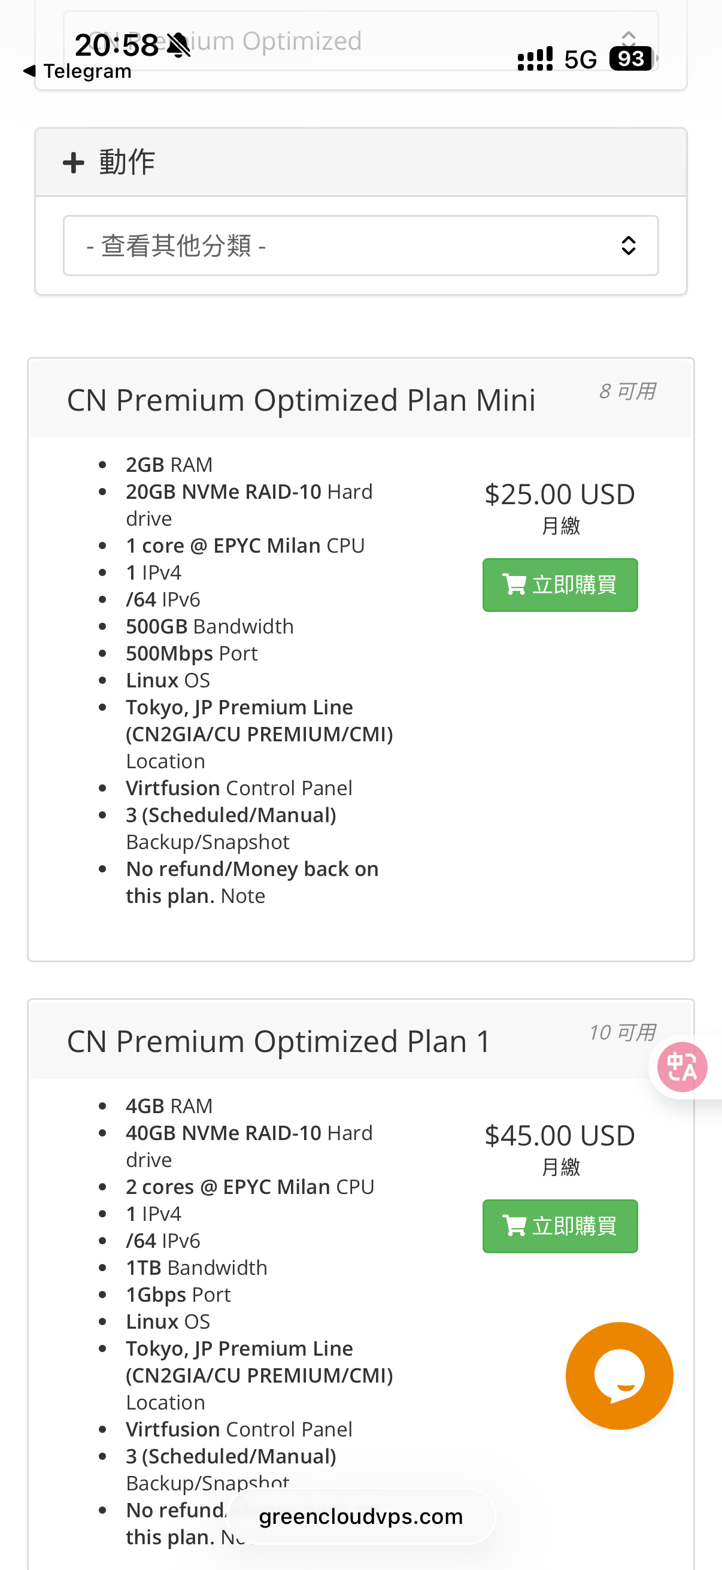Screen dimensions: 722x1570
Task: Tap the pink translate floating icon
Action: 682,1066
